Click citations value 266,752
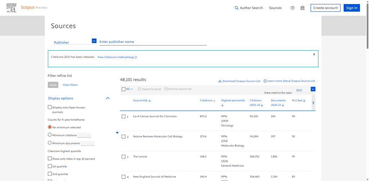369x181 pixels. point(255,157)
